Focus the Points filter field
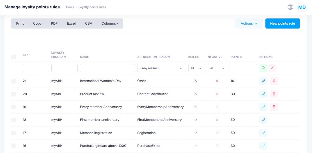The image size is (312, 153). point(244,68)
